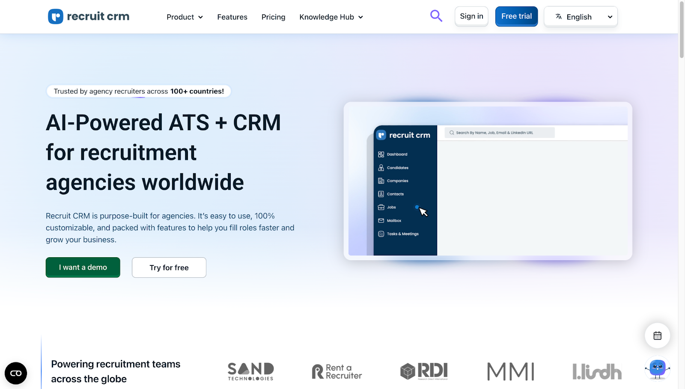685x389 pixels.
Task: Open the purple search magnifier icon
Action: tap(436, 16)
